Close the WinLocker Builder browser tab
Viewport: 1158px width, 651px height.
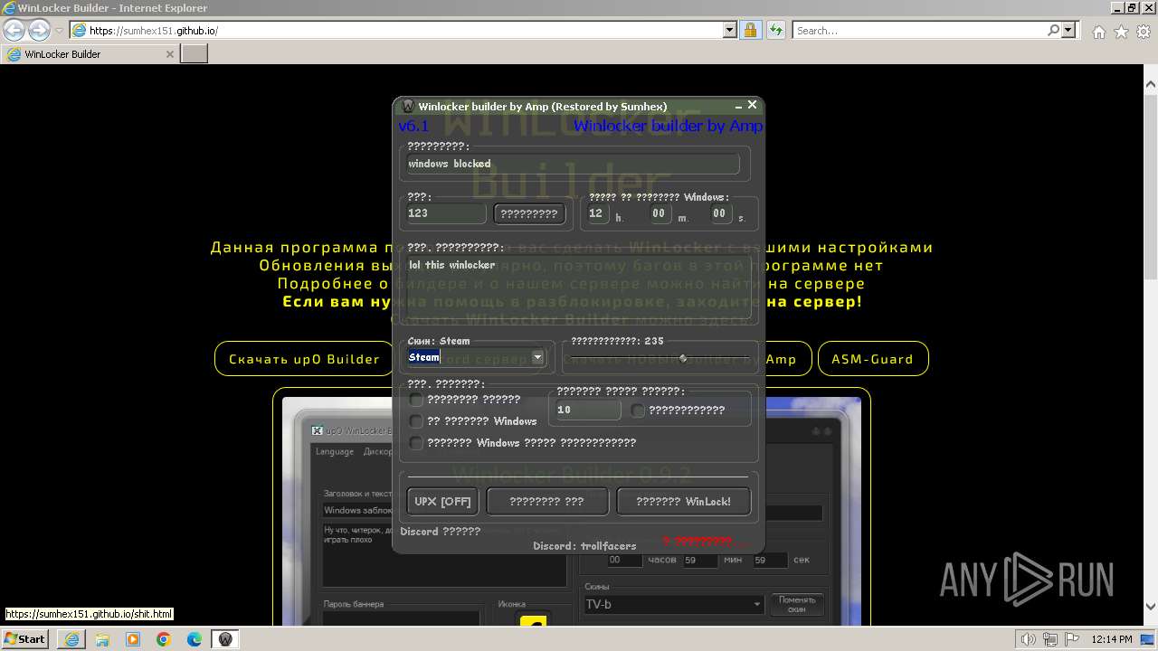[x=169, y=54]
